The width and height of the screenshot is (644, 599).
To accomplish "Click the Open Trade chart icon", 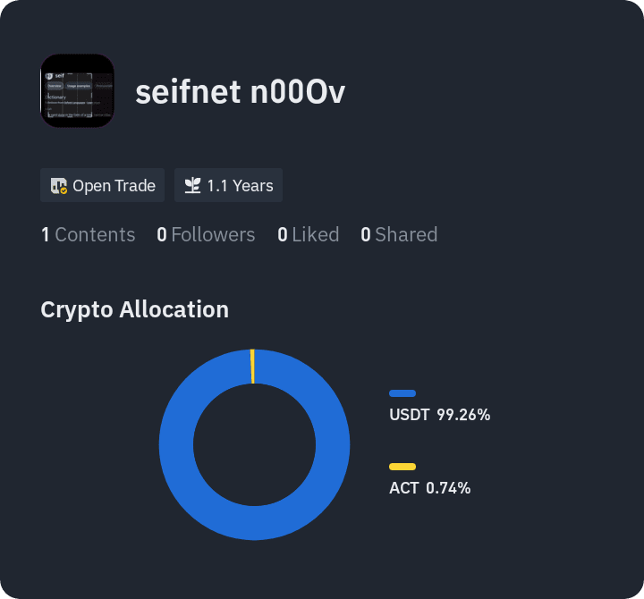I will point(59,186).
